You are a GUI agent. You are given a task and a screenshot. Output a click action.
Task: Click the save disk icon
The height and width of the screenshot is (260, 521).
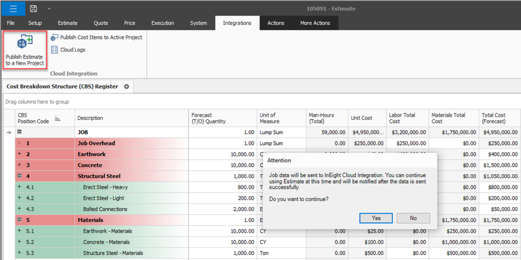point(33,8)
